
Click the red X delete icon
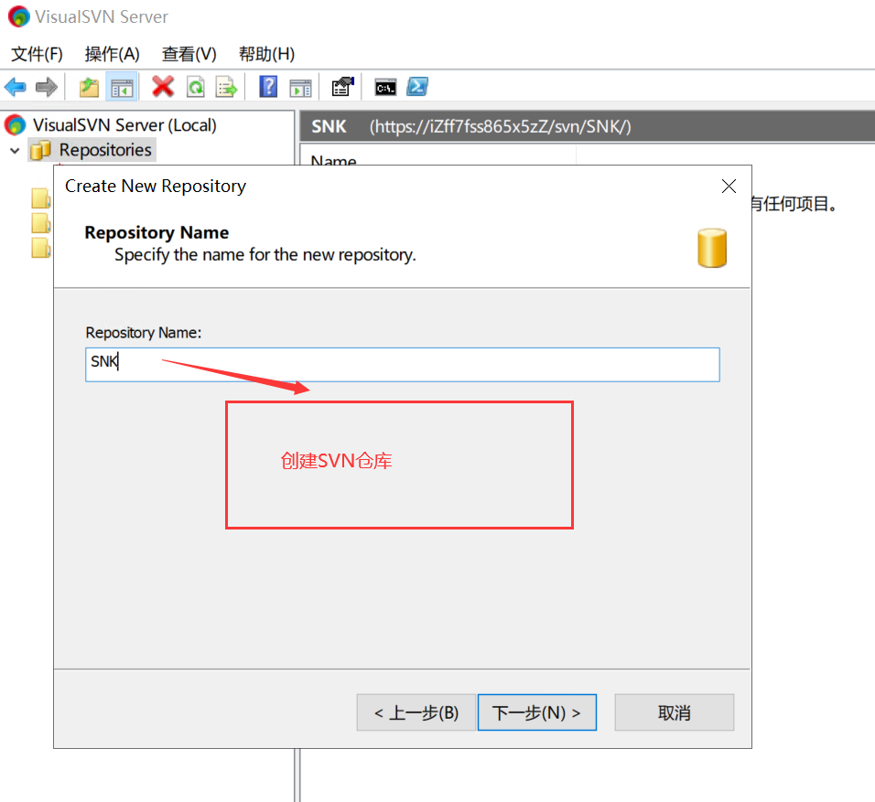[x=163, y=87]
